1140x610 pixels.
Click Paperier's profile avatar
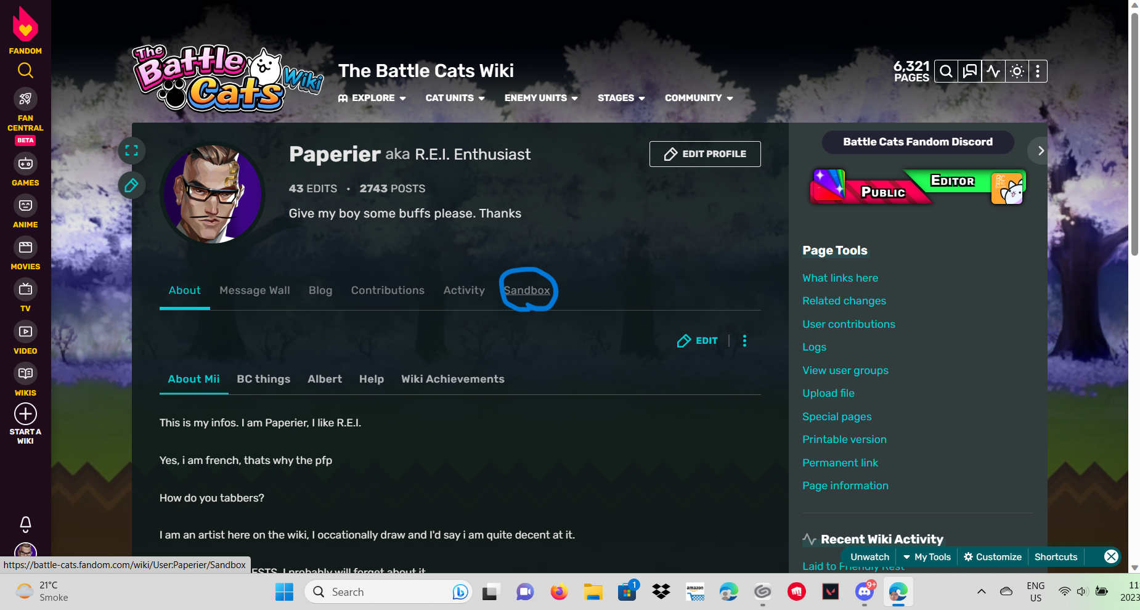(213, 193)
